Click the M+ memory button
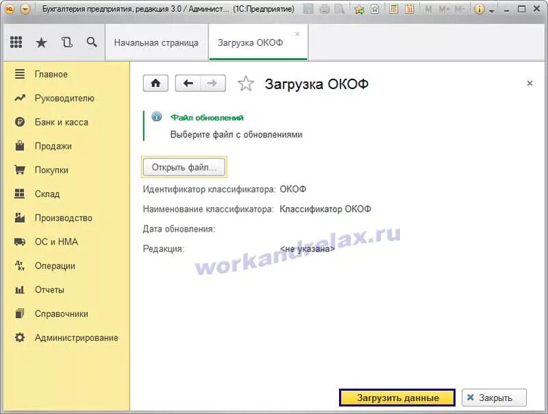The height and width of the screenshot is (414, 548). pos(444,9)
